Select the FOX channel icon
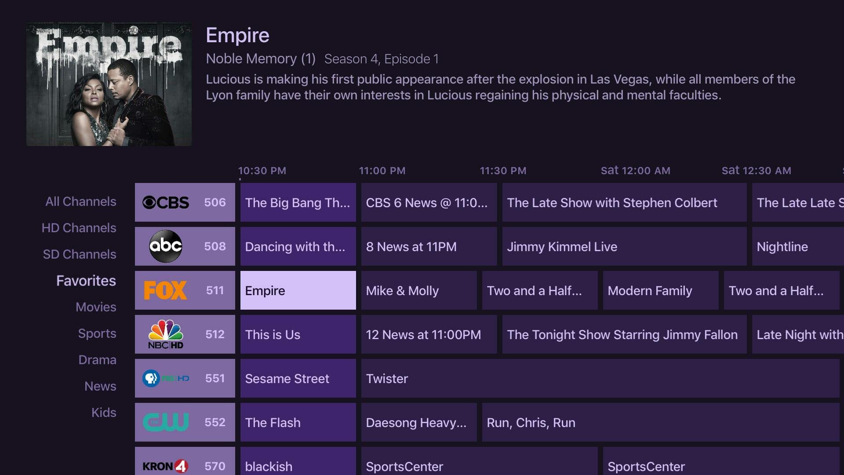This screenshot has height=475, width=844. pos(165,290)
